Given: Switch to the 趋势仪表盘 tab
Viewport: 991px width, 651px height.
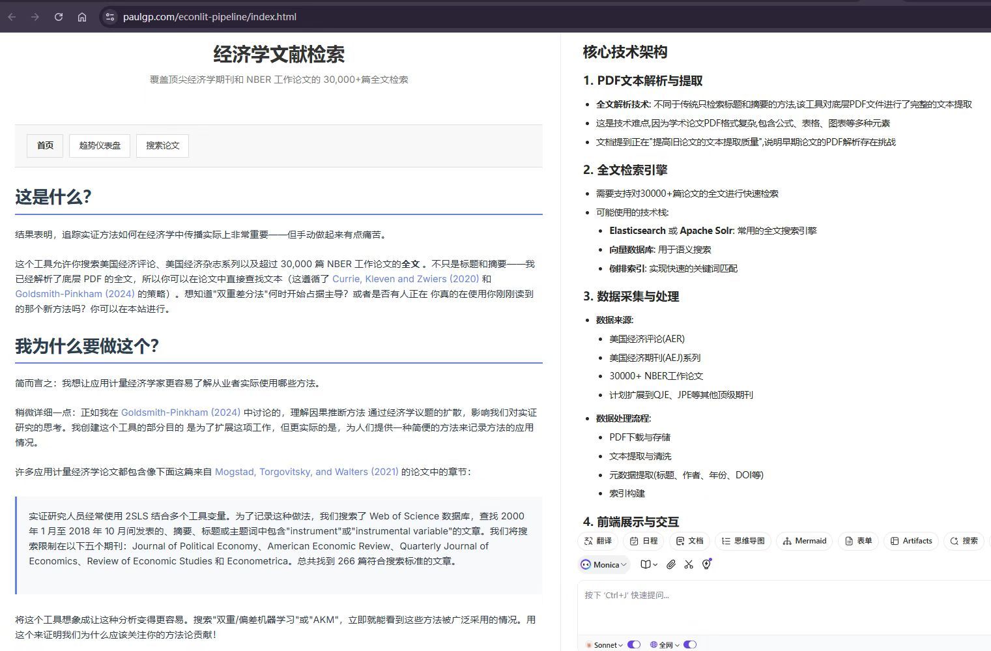Looking at the screenshot, I should [x=100, y=145].
